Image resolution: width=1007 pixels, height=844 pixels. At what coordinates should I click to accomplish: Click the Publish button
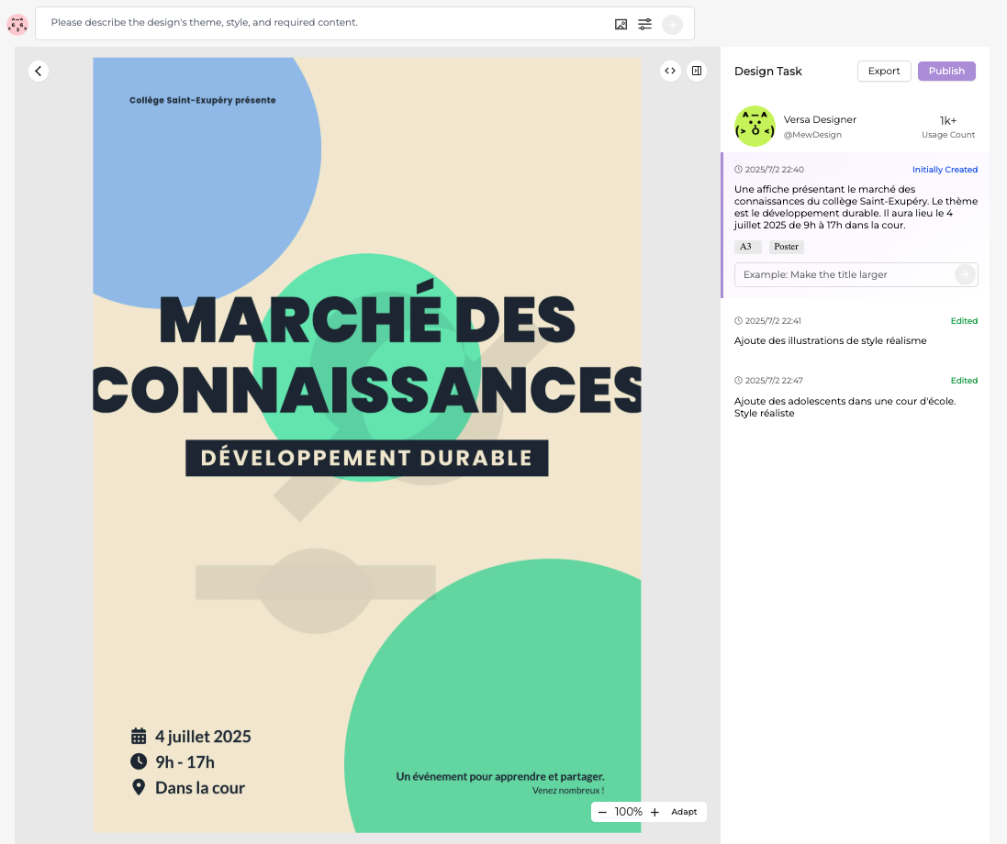(946, 72)
